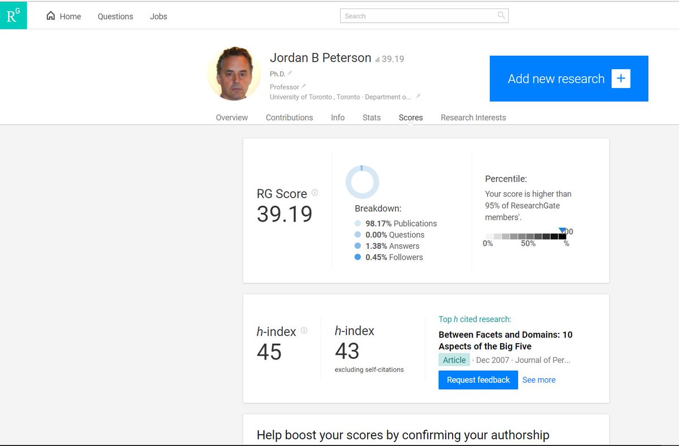Click the plus icon in Add new research
The width and height of the screenshot is (679, 446).
coord(621,79)
